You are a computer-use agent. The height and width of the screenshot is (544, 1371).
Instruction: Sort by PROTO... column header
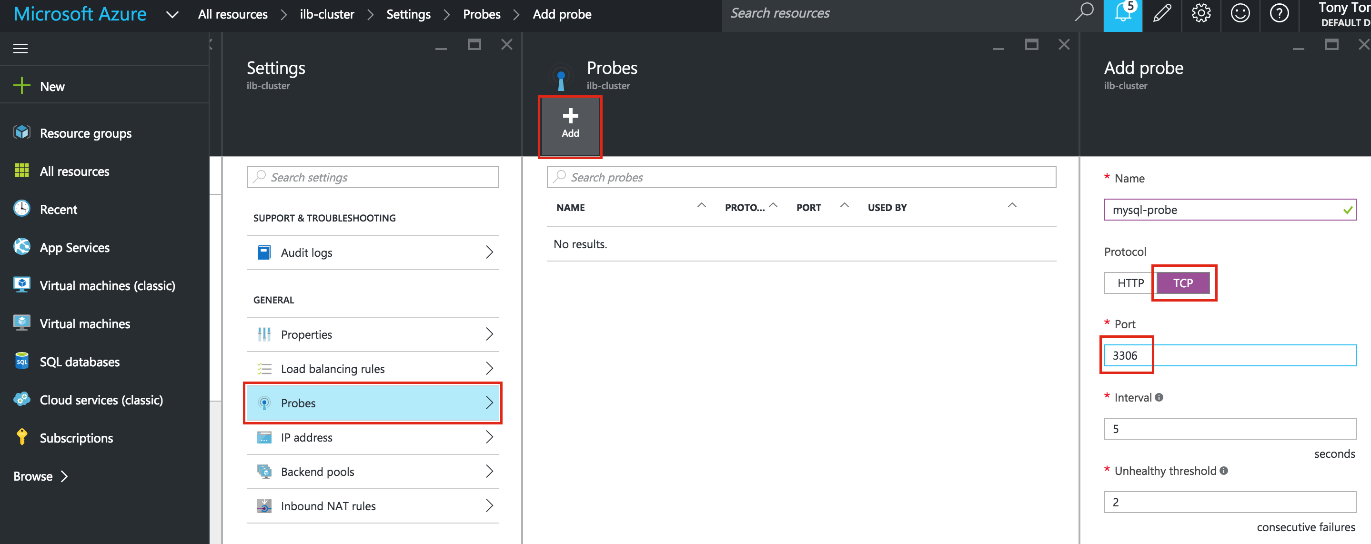[745, 208]
